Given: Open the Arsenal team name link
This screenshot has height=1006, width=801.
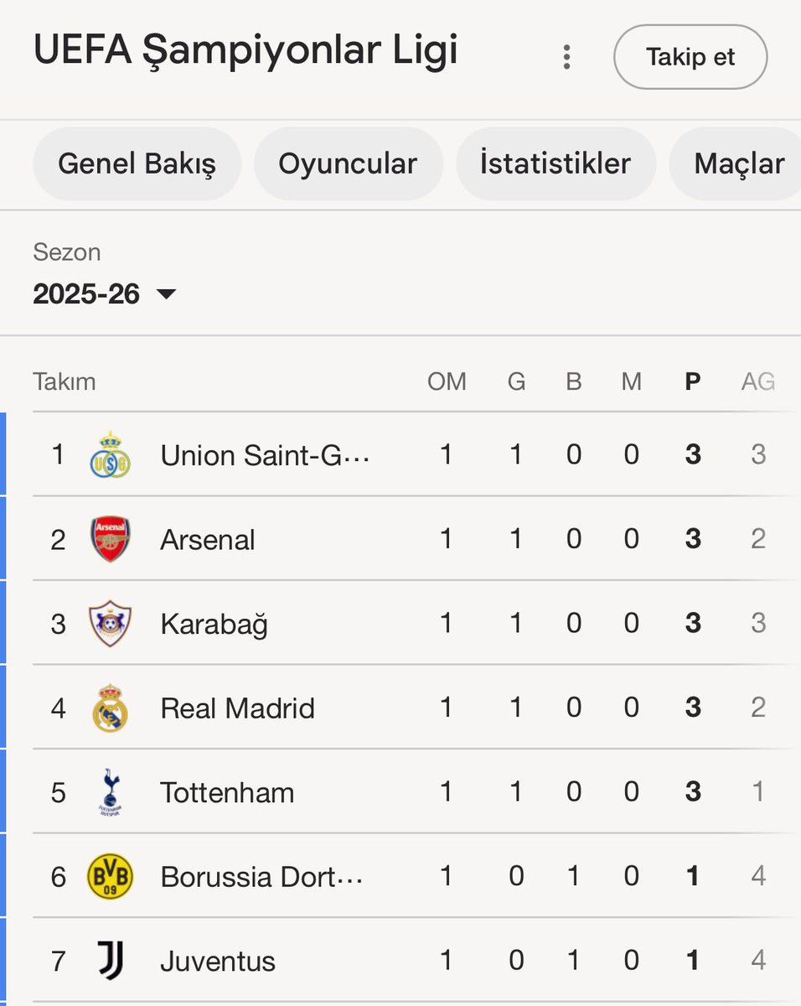Looking at the screenshot, I should tap(208, 540).
